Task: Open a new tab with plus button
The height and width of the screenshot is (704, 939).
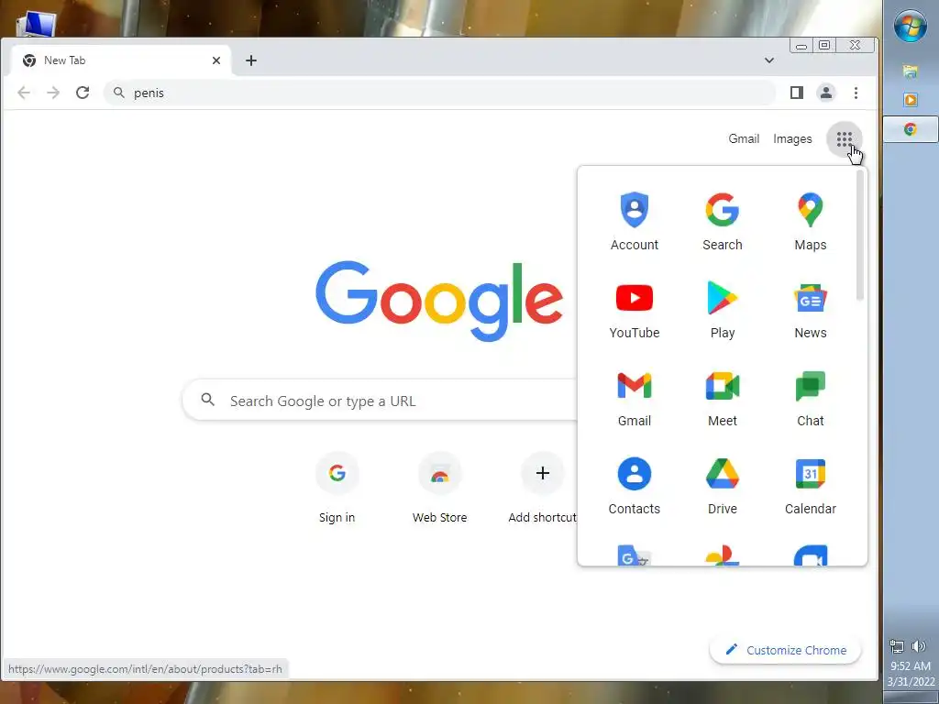Action: tap(251, 60)
